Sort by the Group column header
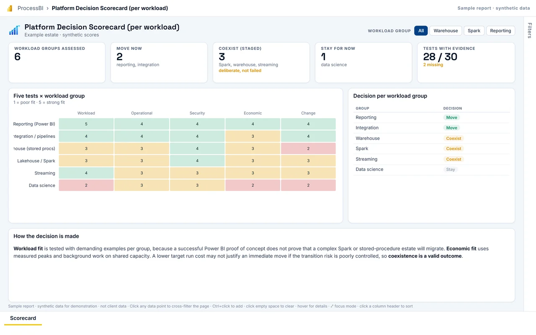 point(363,108)
